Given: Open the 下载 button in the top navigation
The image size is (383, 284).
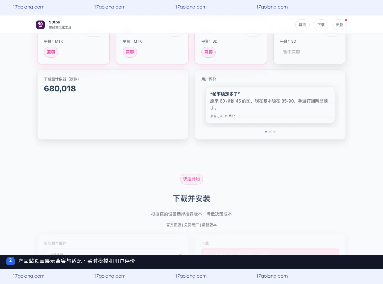Looking at the screenshot, I should tap(321, 25).
